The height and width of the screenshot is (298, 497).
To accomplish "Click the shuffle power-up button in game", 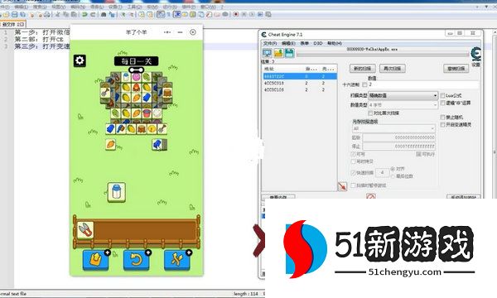I will [x=177, y=260].
